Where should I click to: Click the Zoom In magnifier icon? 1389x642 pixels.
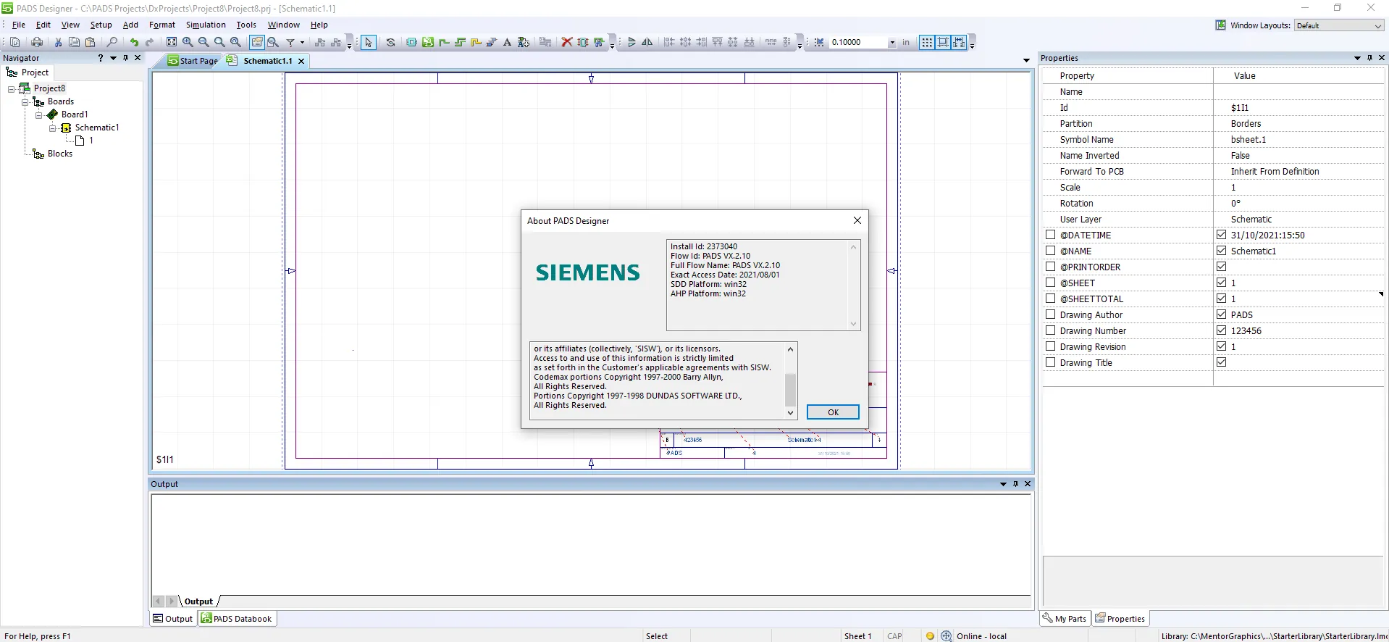click(188, 42)
